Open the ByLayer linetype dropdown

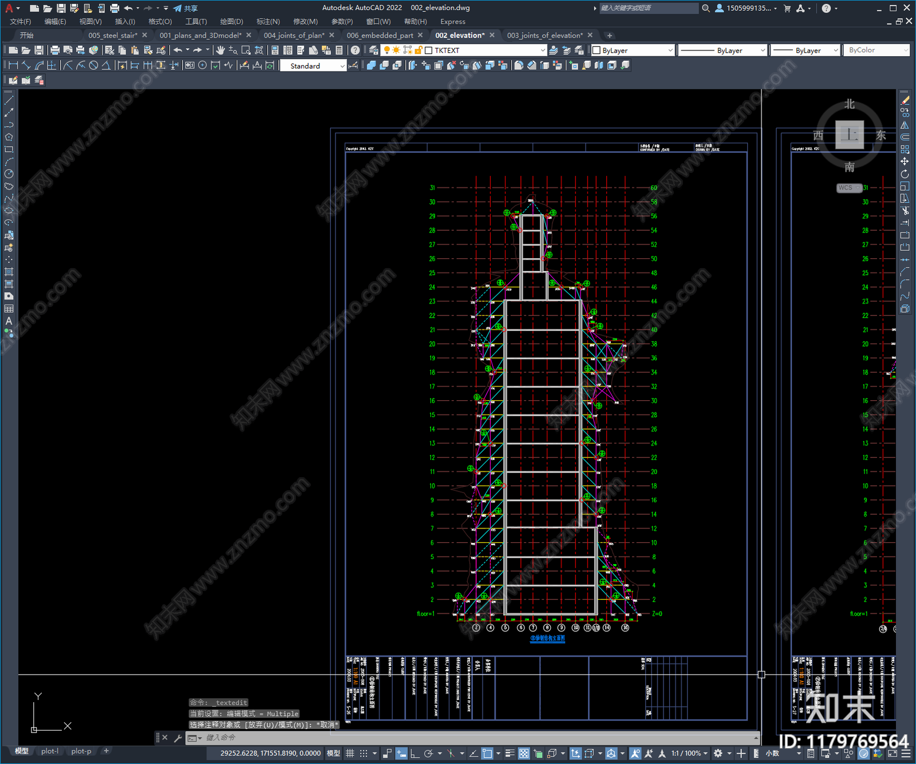pos(763,50)
